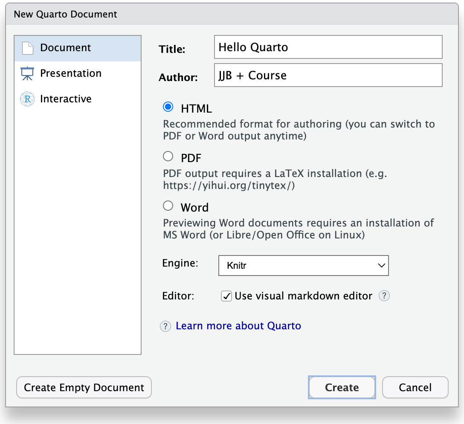Viewport: 464px width, 424px height.
Task: Click the Author field containing JJB + Course
Action: tap(328, 75)
